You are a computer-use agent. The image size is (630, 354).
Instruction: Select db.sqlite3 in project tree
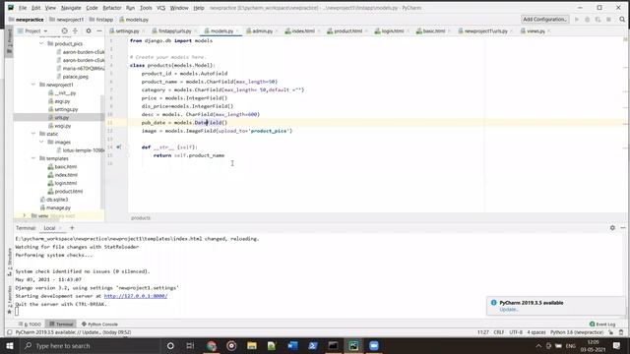[x=57, y=200]
